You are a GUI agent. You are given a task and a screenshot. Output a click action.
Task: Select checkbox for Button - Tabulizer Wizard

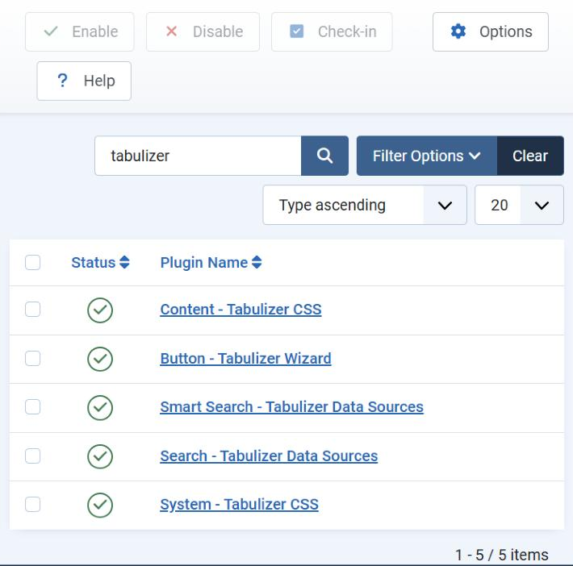tap(32, 358)
